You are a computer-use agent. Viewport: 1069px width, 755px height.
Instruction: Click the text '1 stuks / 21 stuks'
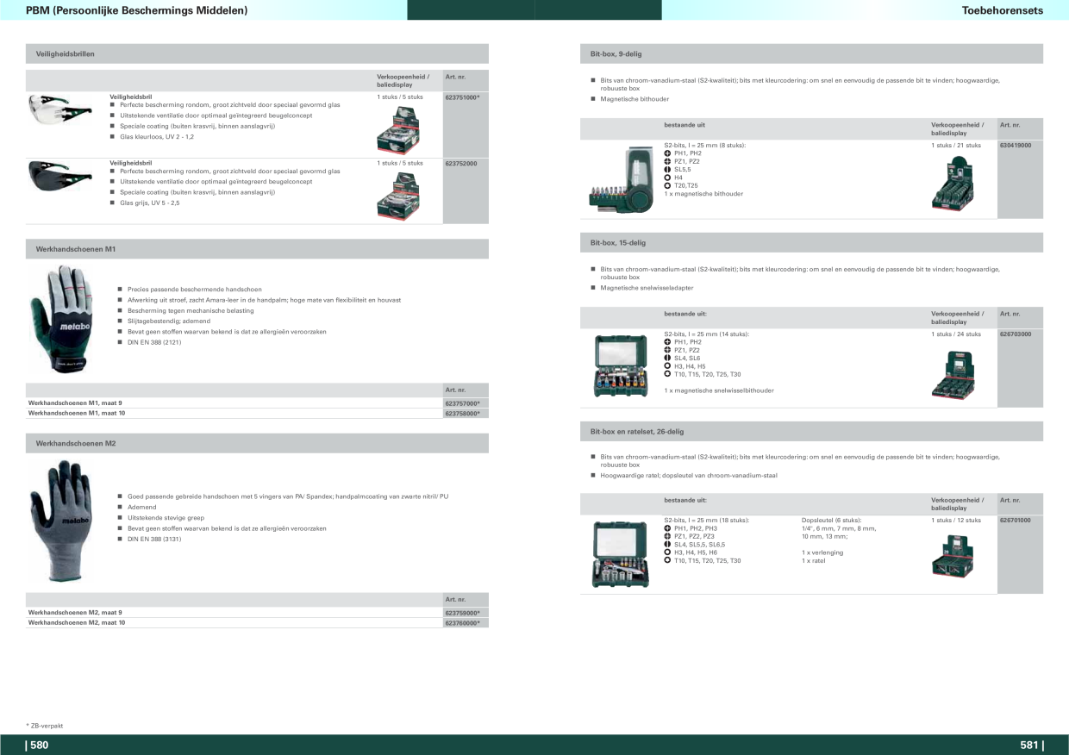[956, 146]
